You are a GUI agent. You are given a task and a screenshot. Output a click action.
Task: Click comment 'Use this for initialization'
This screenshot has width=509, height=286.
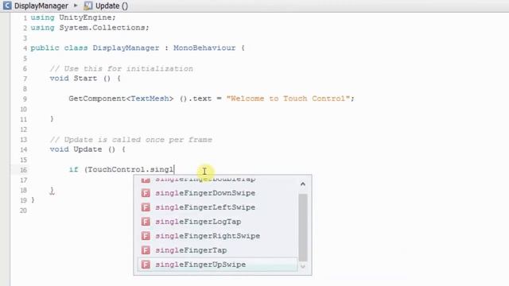tap(122, 68)
